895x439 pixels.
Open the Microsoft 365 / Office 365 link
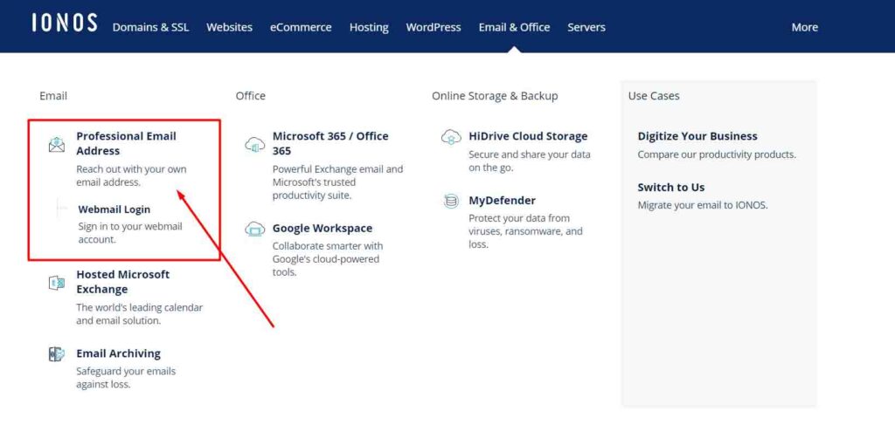330,144
